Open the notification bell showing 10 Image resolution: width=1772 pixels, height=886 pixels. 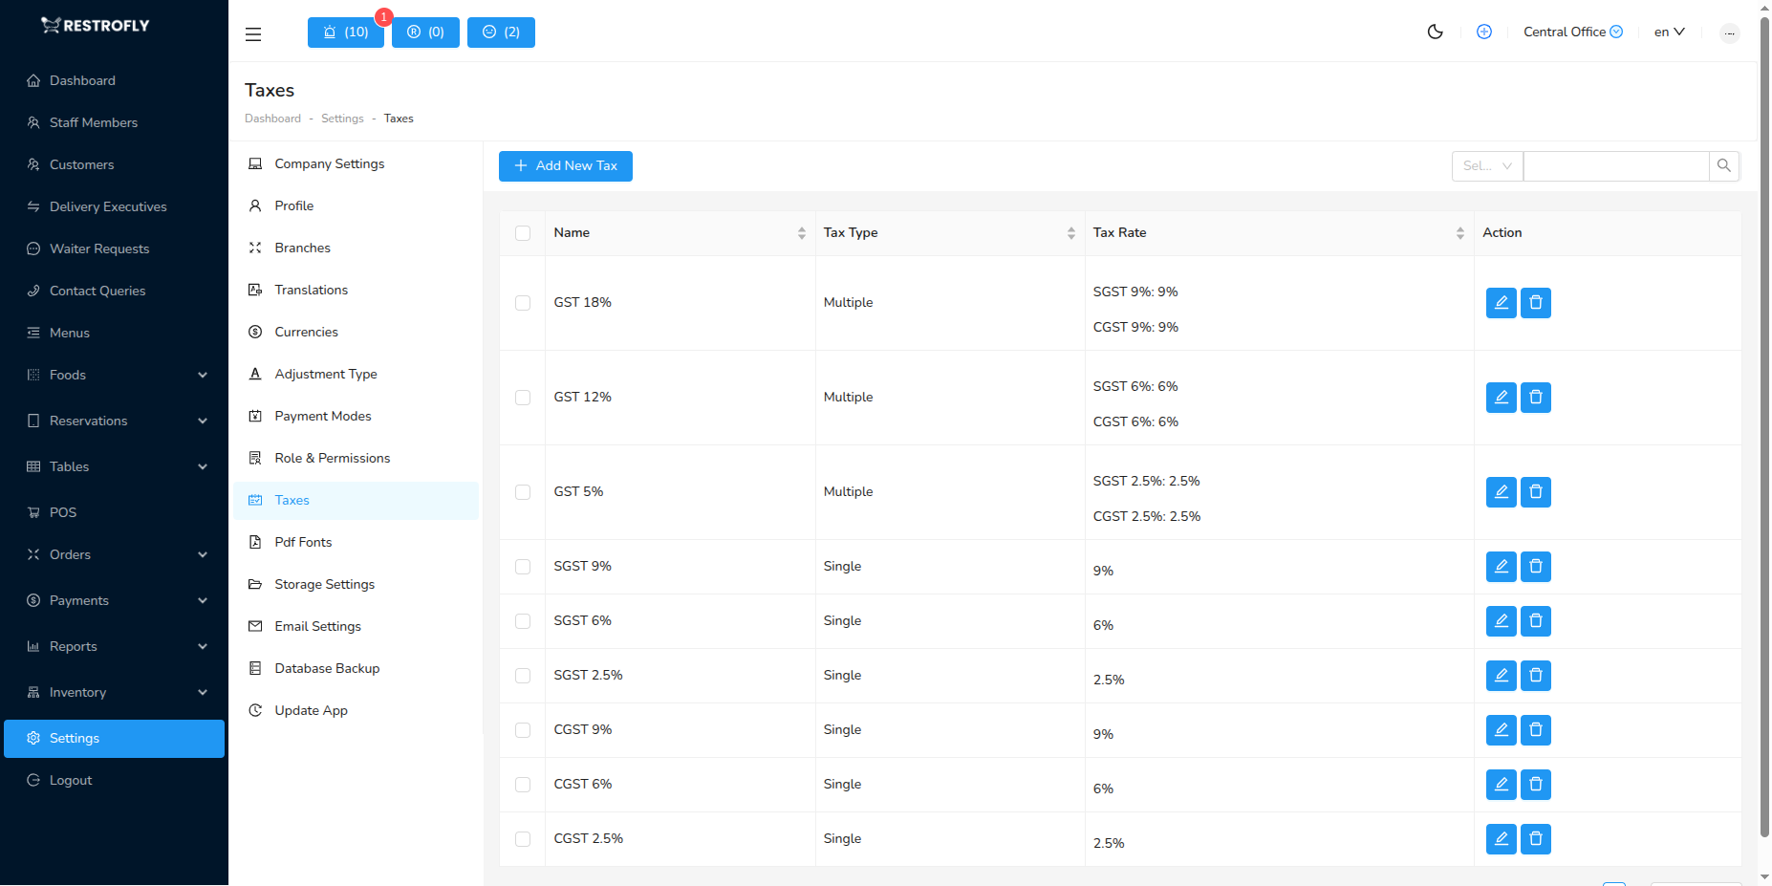(345, 32)
